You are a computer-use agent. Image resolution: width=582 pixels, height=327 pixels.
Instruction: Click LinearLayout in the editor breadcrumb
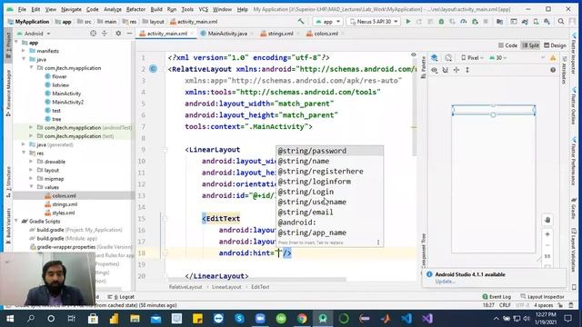click(226, 287)
